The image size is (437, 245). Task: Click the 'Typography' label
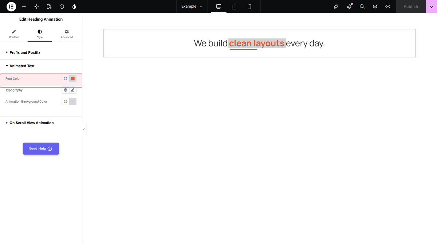point(14,90)
